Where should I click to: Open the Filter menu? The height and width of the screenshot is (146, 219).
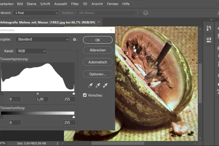tap(75, 4)
